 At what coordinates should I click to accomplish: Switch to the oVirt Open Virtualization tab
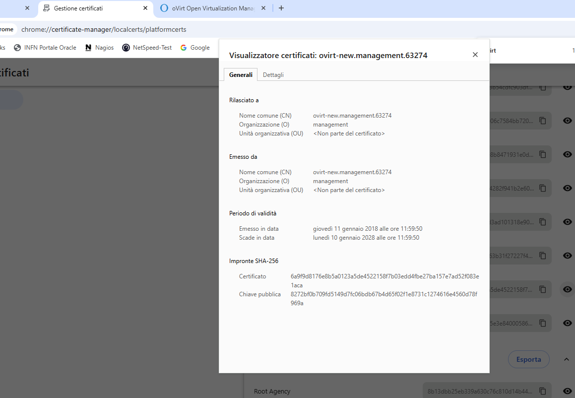[208, 8]
